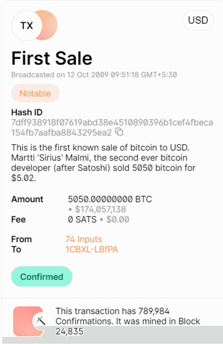Select the 5050.00000000 BTC amount
The width and height of the screenshot is (223, 344).
(x=110, y=199)
